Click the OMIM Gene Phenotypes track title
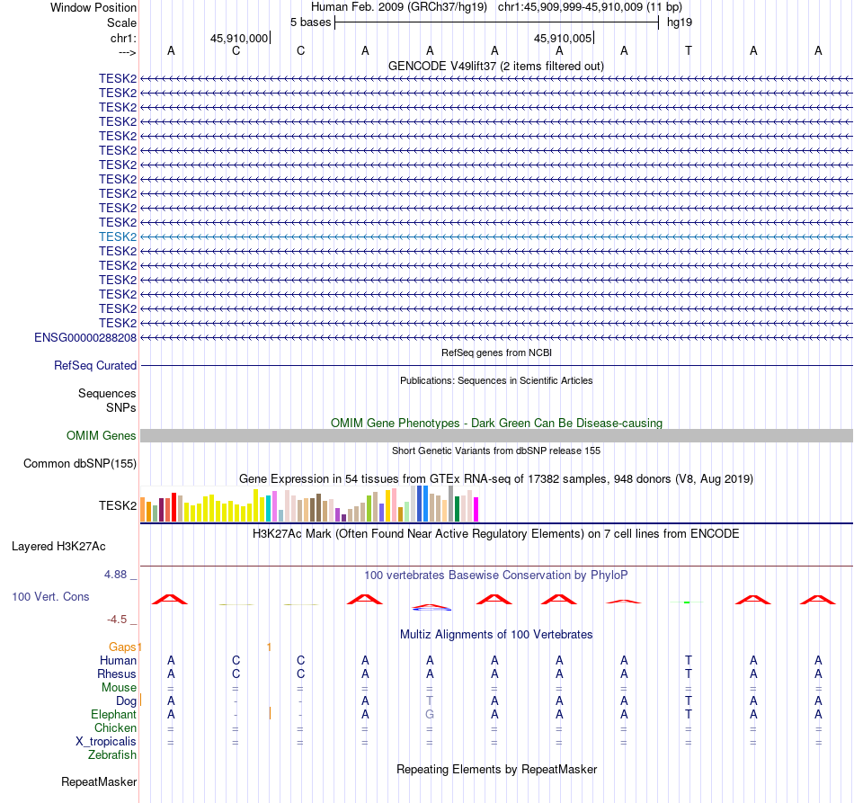This screenshot has width=854, height=803. 496,423
